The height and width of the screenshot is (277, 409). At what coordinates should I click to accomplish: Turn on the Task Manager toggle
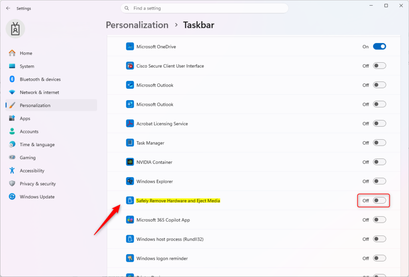point(379,143)
